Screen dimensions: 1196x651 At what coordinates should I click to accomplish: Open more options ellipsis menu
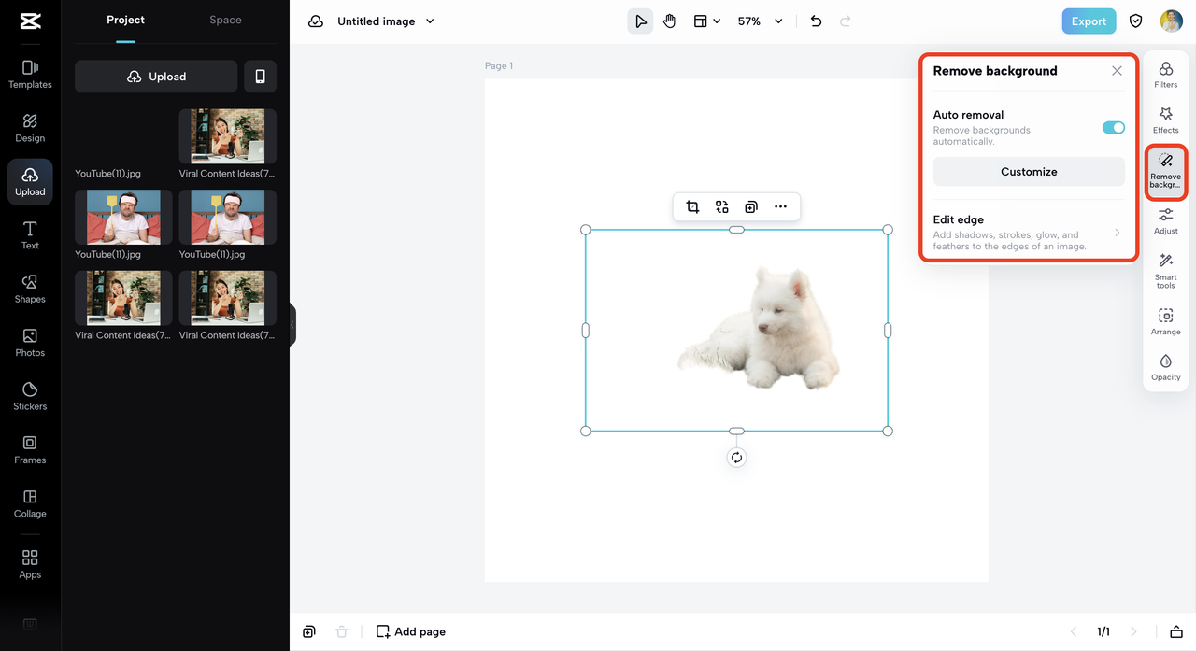click(780, 207)
